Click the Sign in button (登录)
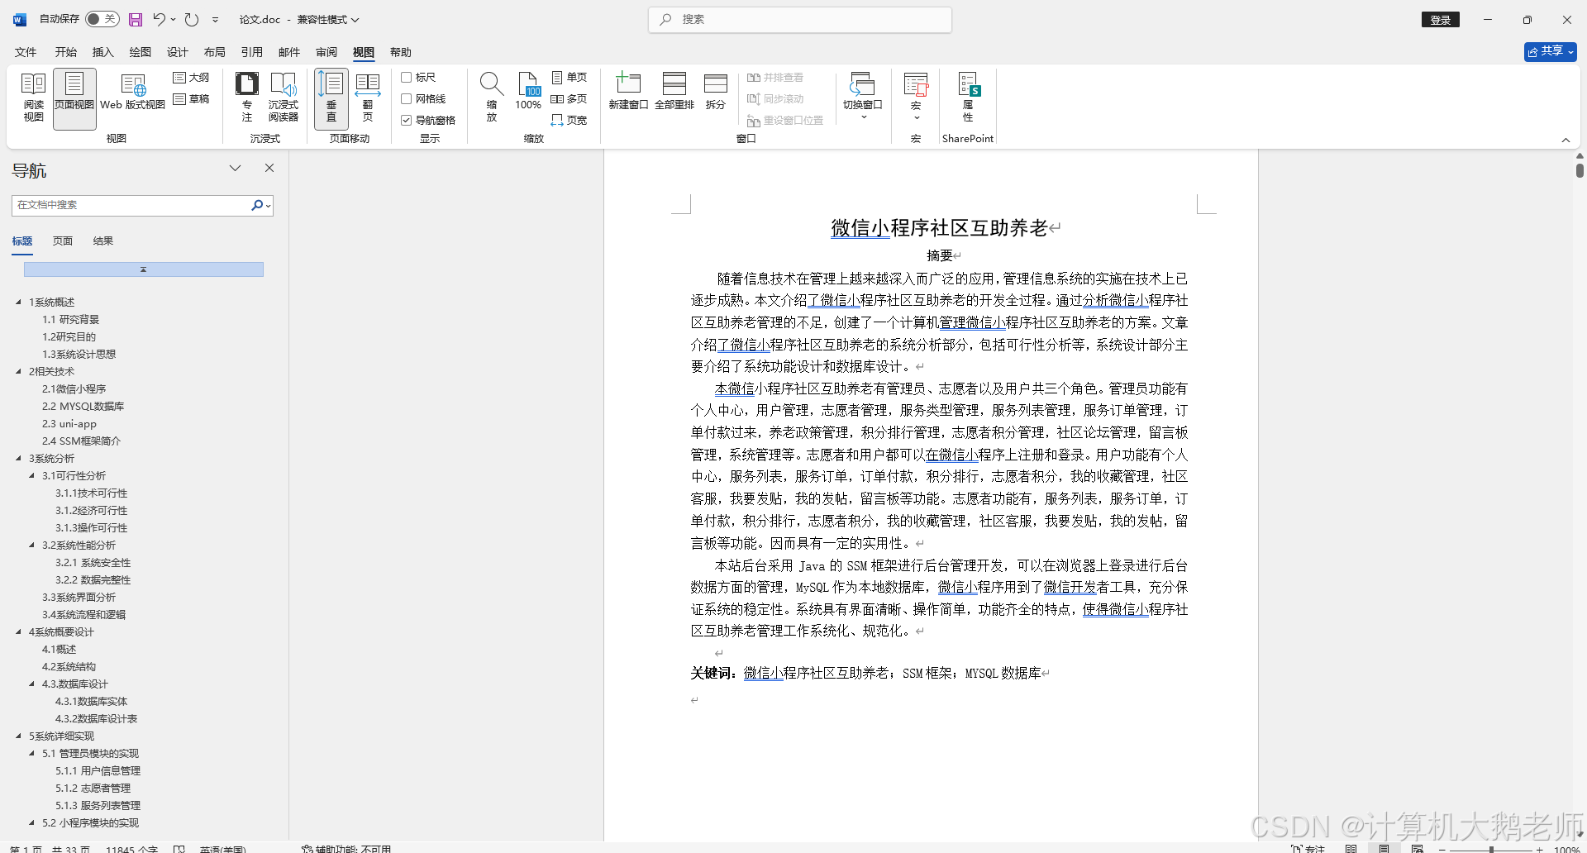Image resolution: width=1587 pixels, height=853 pixels. [x=1441, y=20]
